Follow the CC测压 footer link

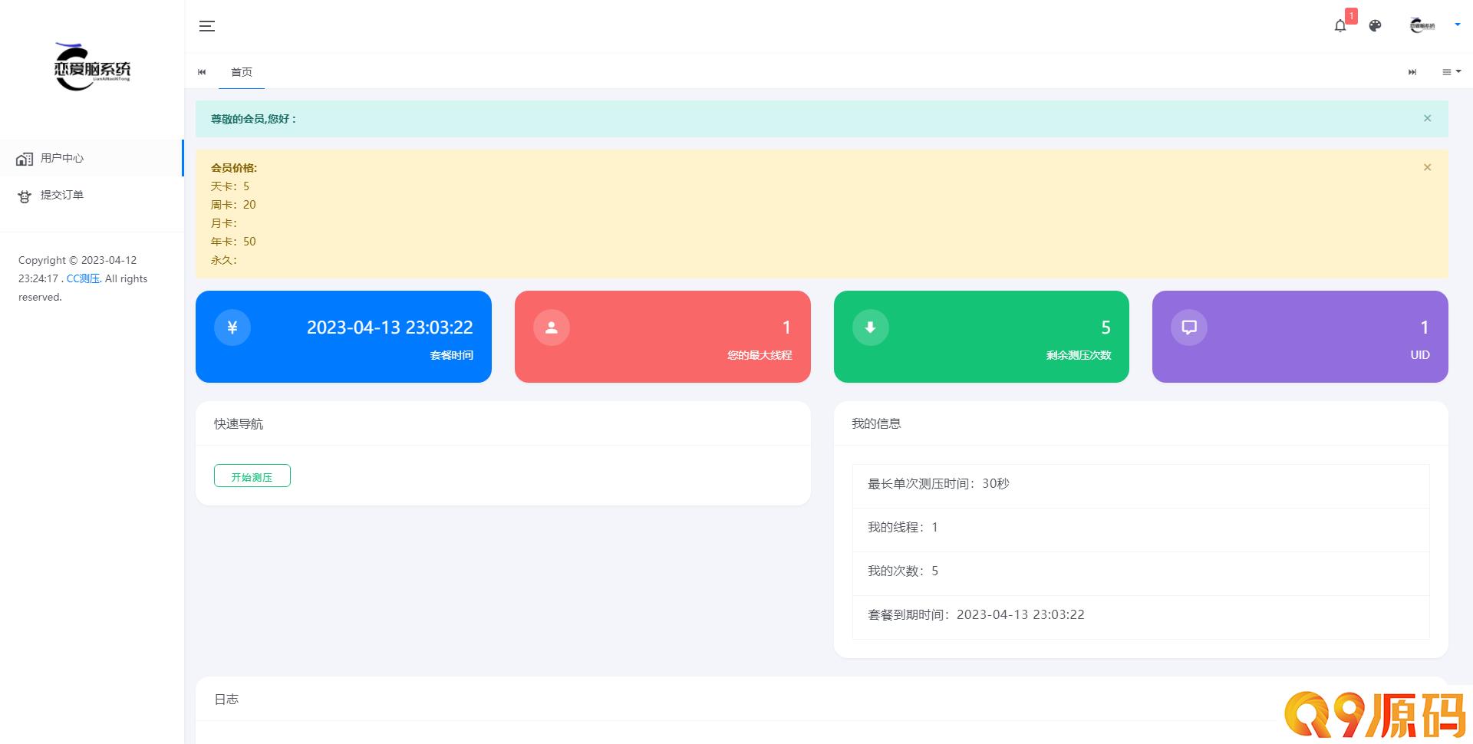point(83,278)
